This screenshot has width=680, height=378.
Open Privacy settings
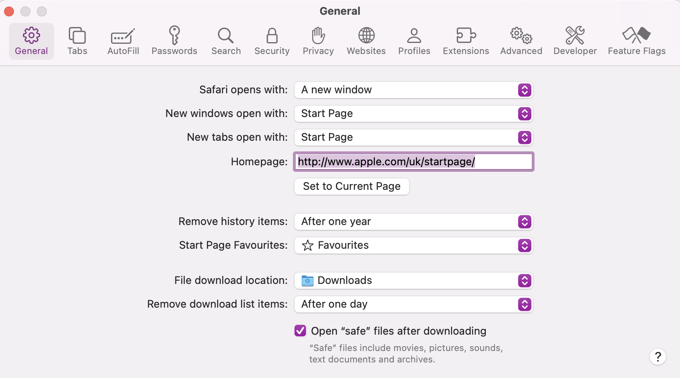point(318,41)
